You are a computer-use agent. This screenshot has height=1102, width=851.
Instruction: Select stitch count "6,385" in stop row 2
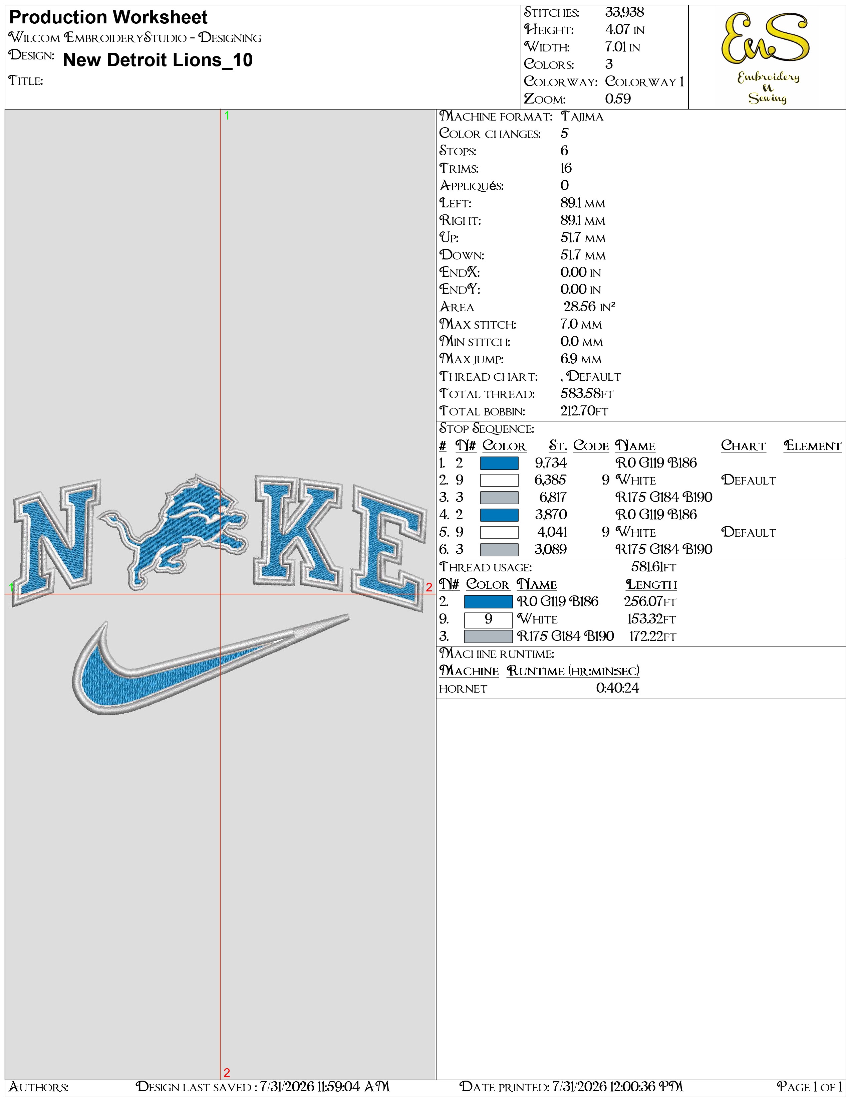[x=550, y=480]
